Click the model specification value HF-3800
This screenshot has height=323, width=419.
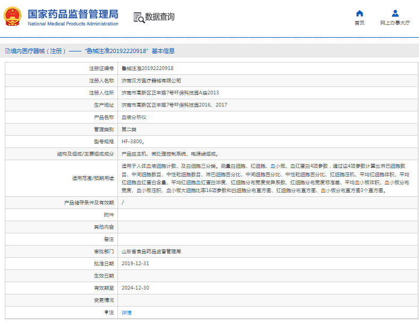[132, 142]
